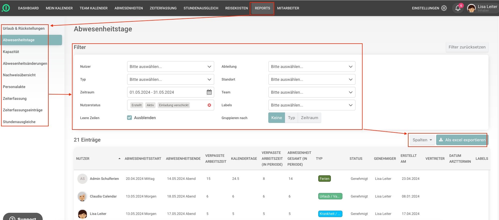Go to Dashboard in top navigation
The image size is (499, 220).
(28, 8)
